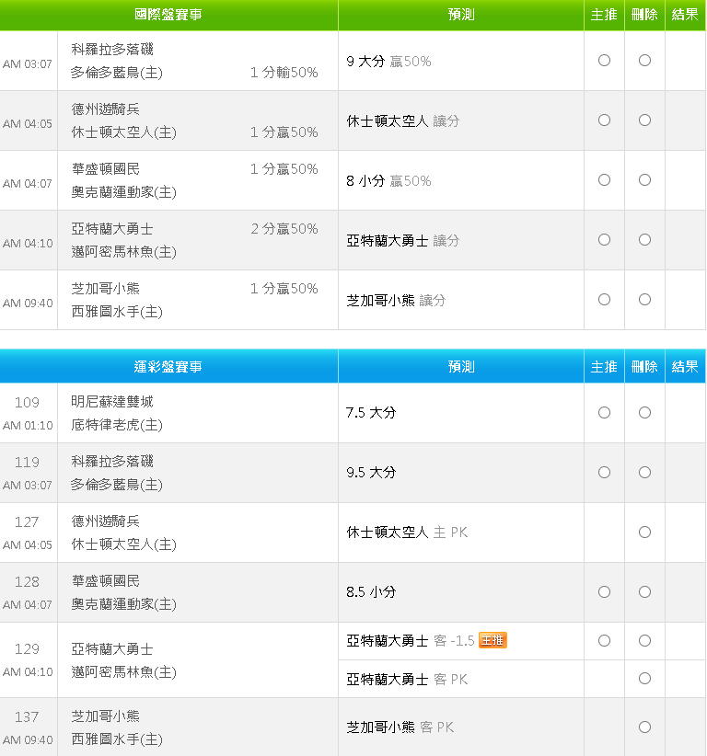707x756 pixels.
Task: Pick 刪除 for 9.5 大分 prediction
Action: [x=644, y=473]
